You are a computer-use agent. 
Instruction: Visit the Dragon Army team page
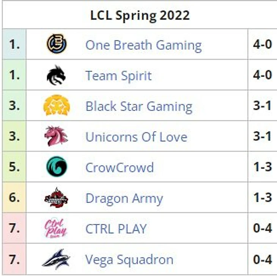[x=124, y=198]
